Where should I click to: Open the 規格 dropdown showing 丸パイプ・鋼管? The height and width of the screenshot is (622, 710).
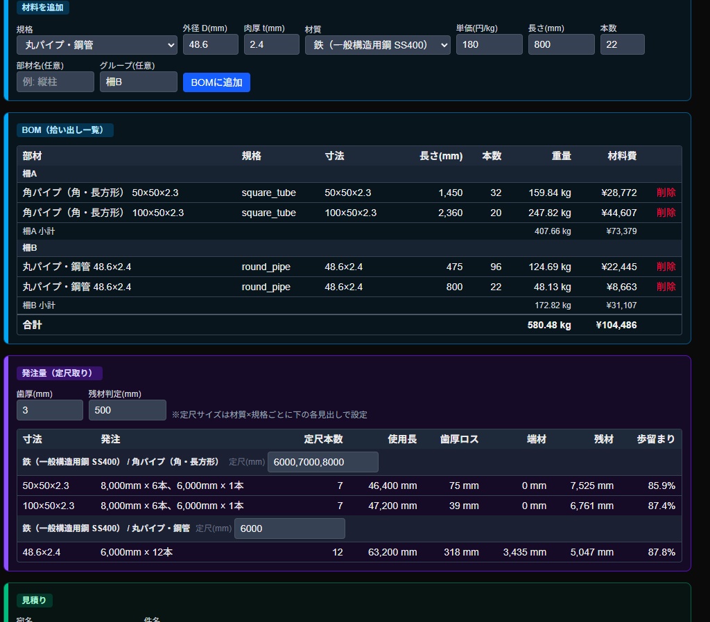(96, 45)
